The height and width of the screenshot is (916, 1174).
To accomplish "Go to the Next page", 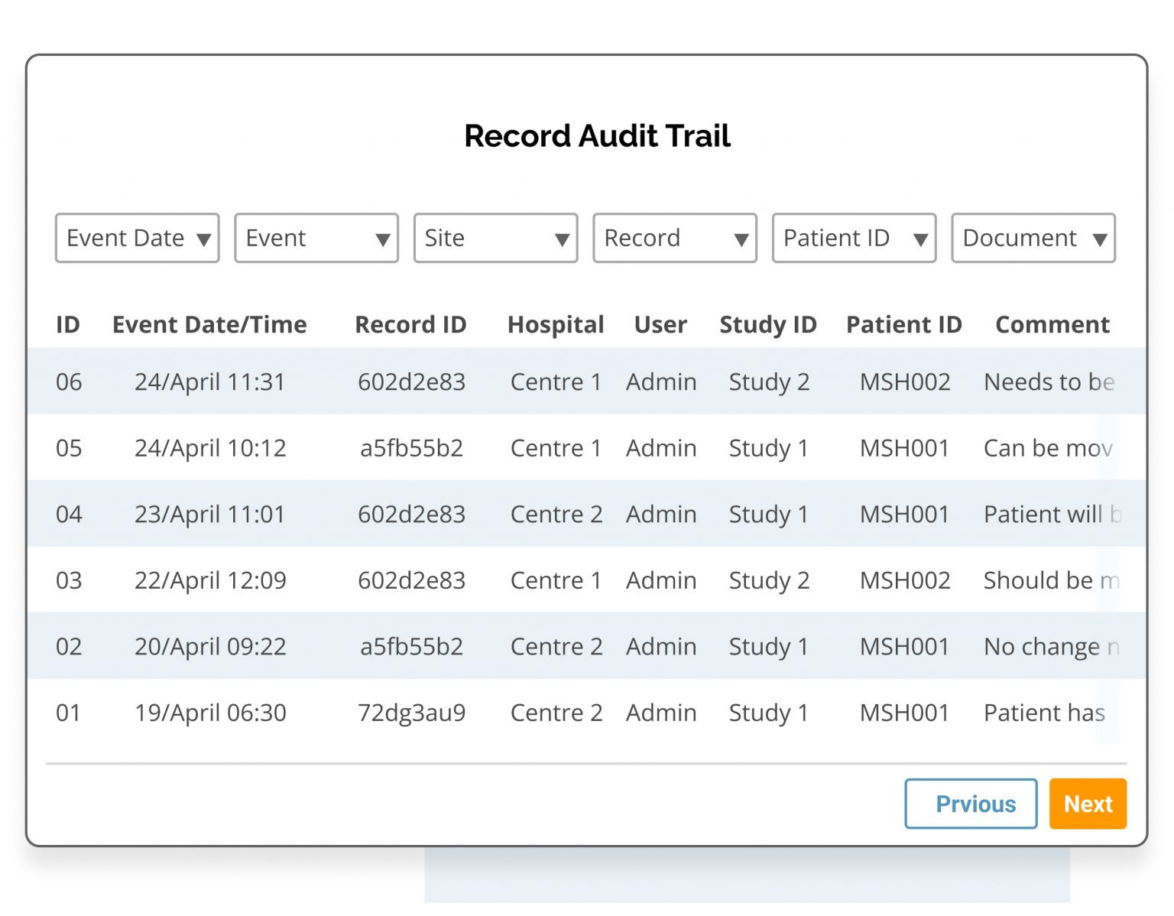I will point(1088,804).
